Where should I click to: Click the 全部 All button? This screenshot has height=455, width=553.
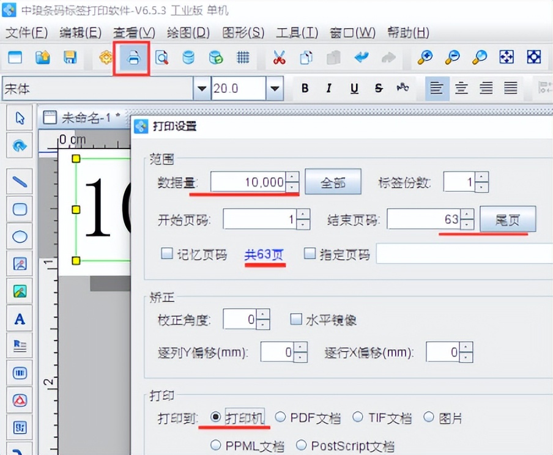click(333, 181)
